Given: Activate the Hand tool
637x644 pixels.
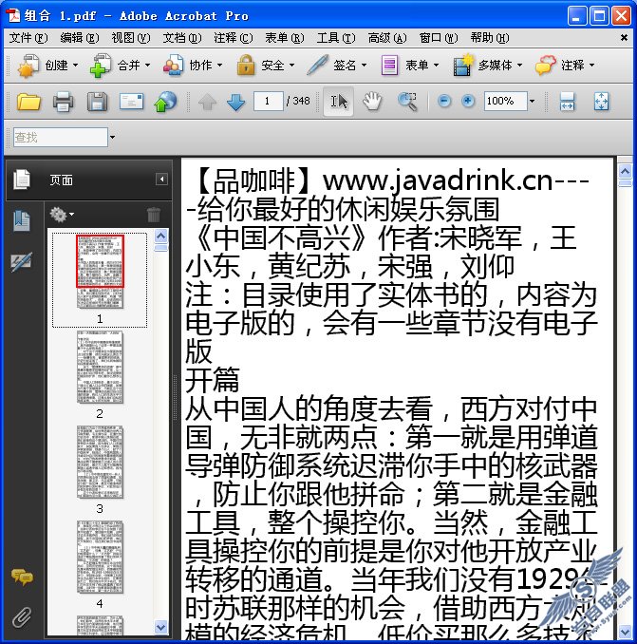Looking at the screenshot, I should [372, 101].
